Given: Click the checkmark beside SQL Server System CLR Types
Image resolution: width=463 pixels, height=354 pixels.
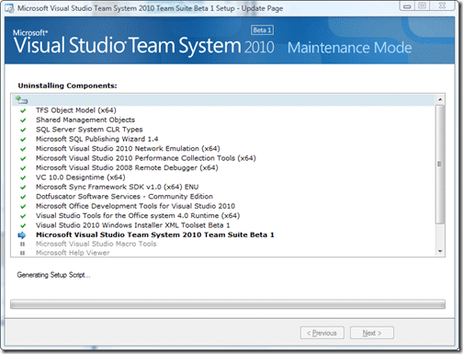Looking at the screenshot, I should [23, 130].
